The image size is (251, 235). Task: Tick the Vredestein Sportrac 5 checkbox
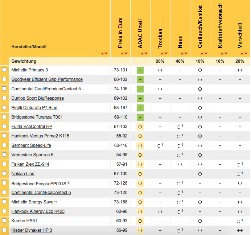coord(4,154)
